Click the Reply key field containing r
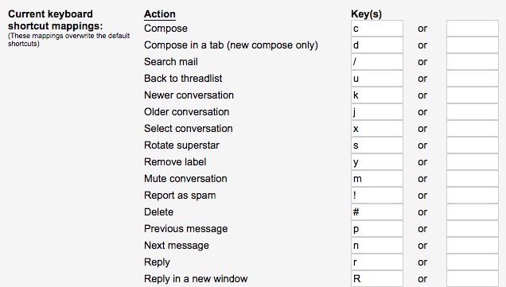506x287 pixels. point(377,262)
